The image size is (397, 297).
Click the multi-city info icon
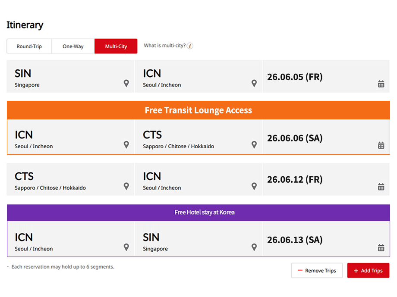pyautogui.click(x=190, y=46)
